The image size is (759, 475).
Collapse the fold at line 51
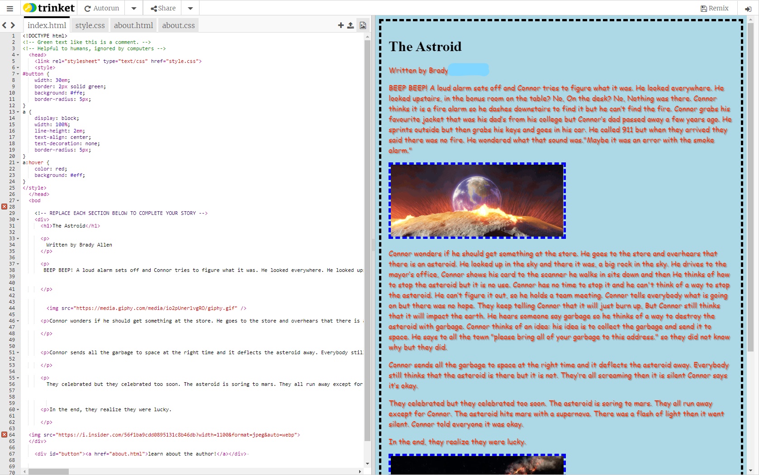click(18, 353)
